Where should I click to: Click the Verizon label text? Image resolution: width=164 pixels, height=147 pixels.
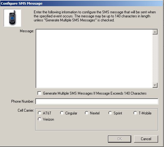click(48, 119)
